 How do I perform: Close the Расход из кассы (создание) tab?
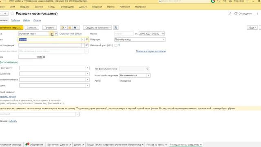tap(201, 145)
